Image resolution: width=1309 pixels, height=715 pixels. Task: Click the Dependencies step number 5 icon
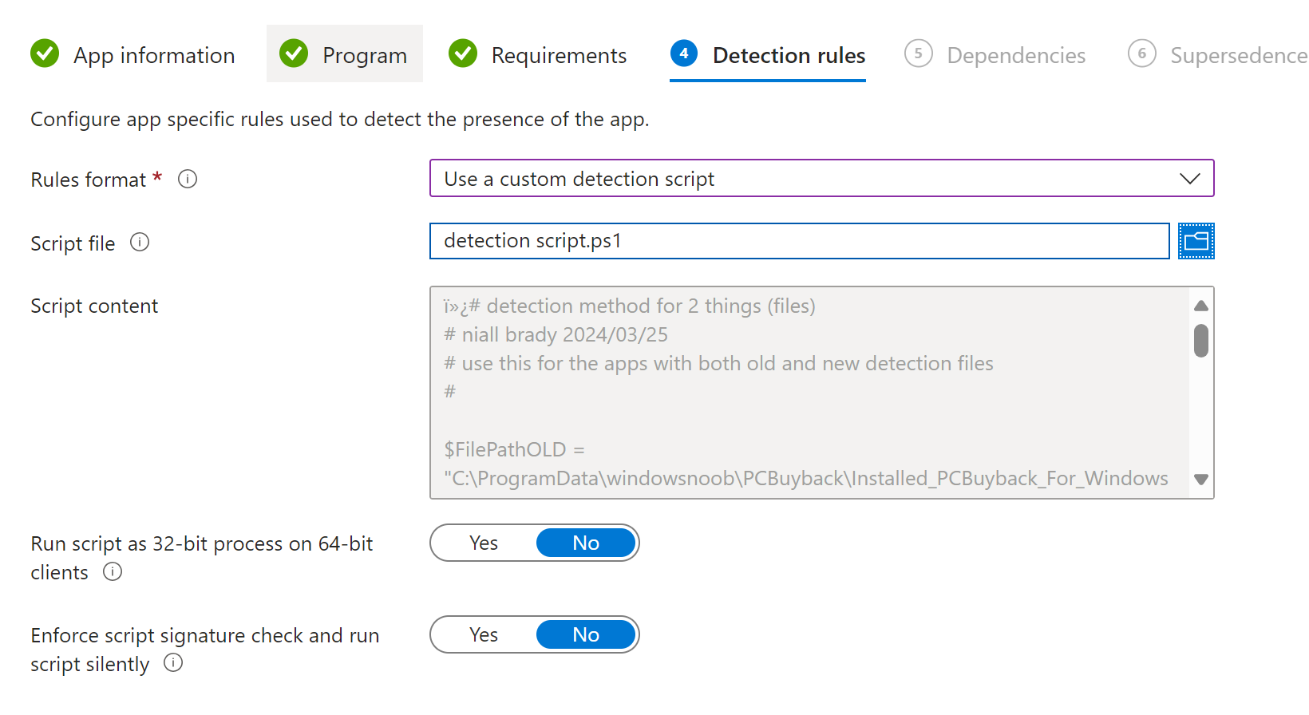pos(919,53)
